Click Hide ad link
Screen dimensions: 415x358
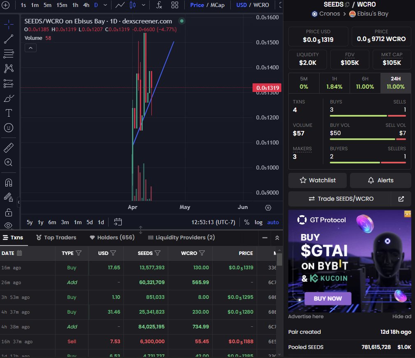[x=402, y=317]
